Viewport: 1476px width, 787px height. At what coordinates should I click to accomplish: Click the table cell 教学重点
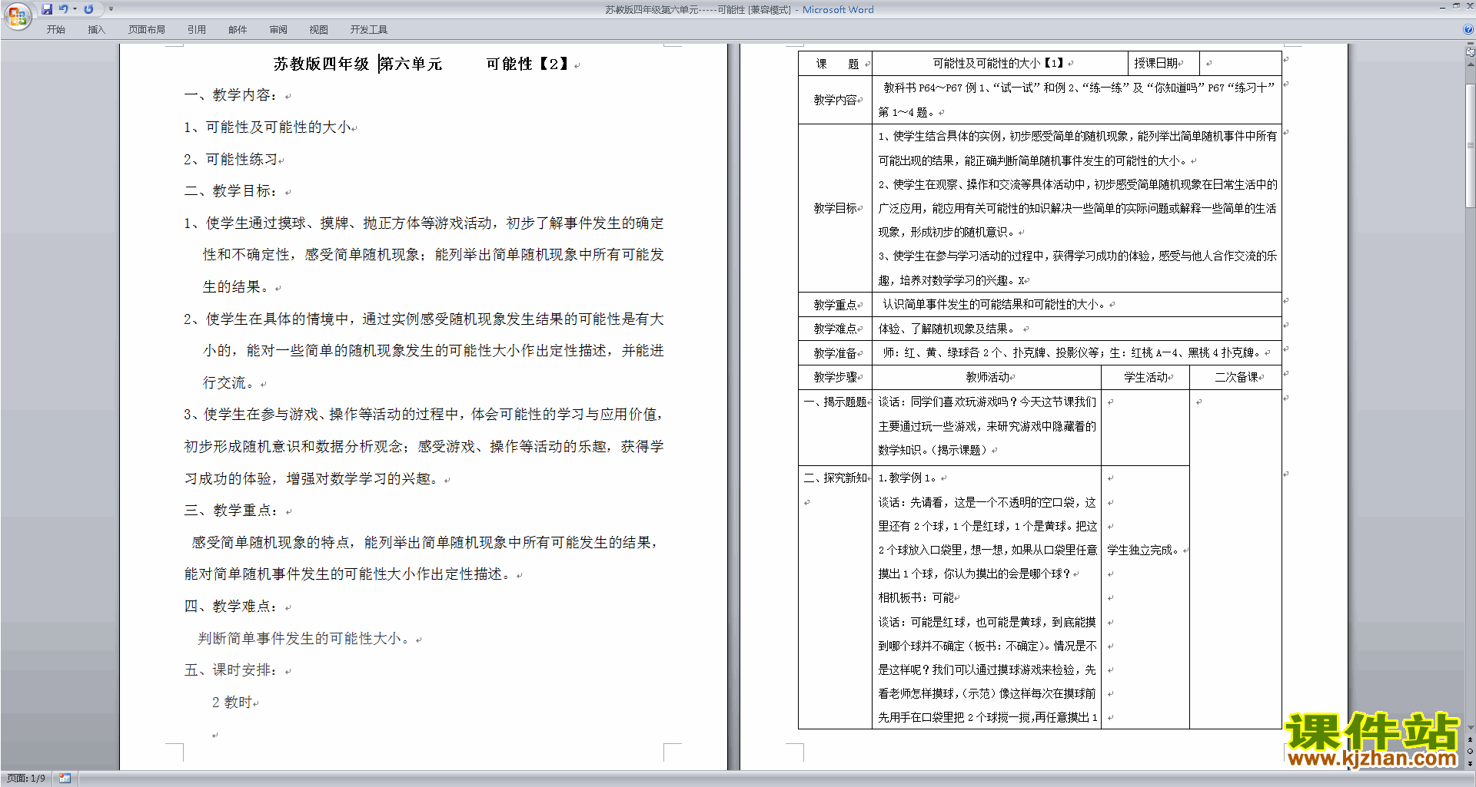coord(835,305)
